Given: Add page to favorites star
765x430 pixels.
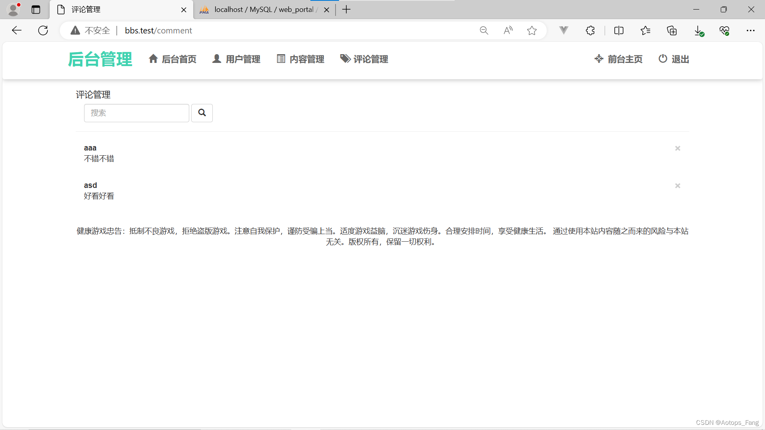Looking at the screenshot, I should pos(532,31).
